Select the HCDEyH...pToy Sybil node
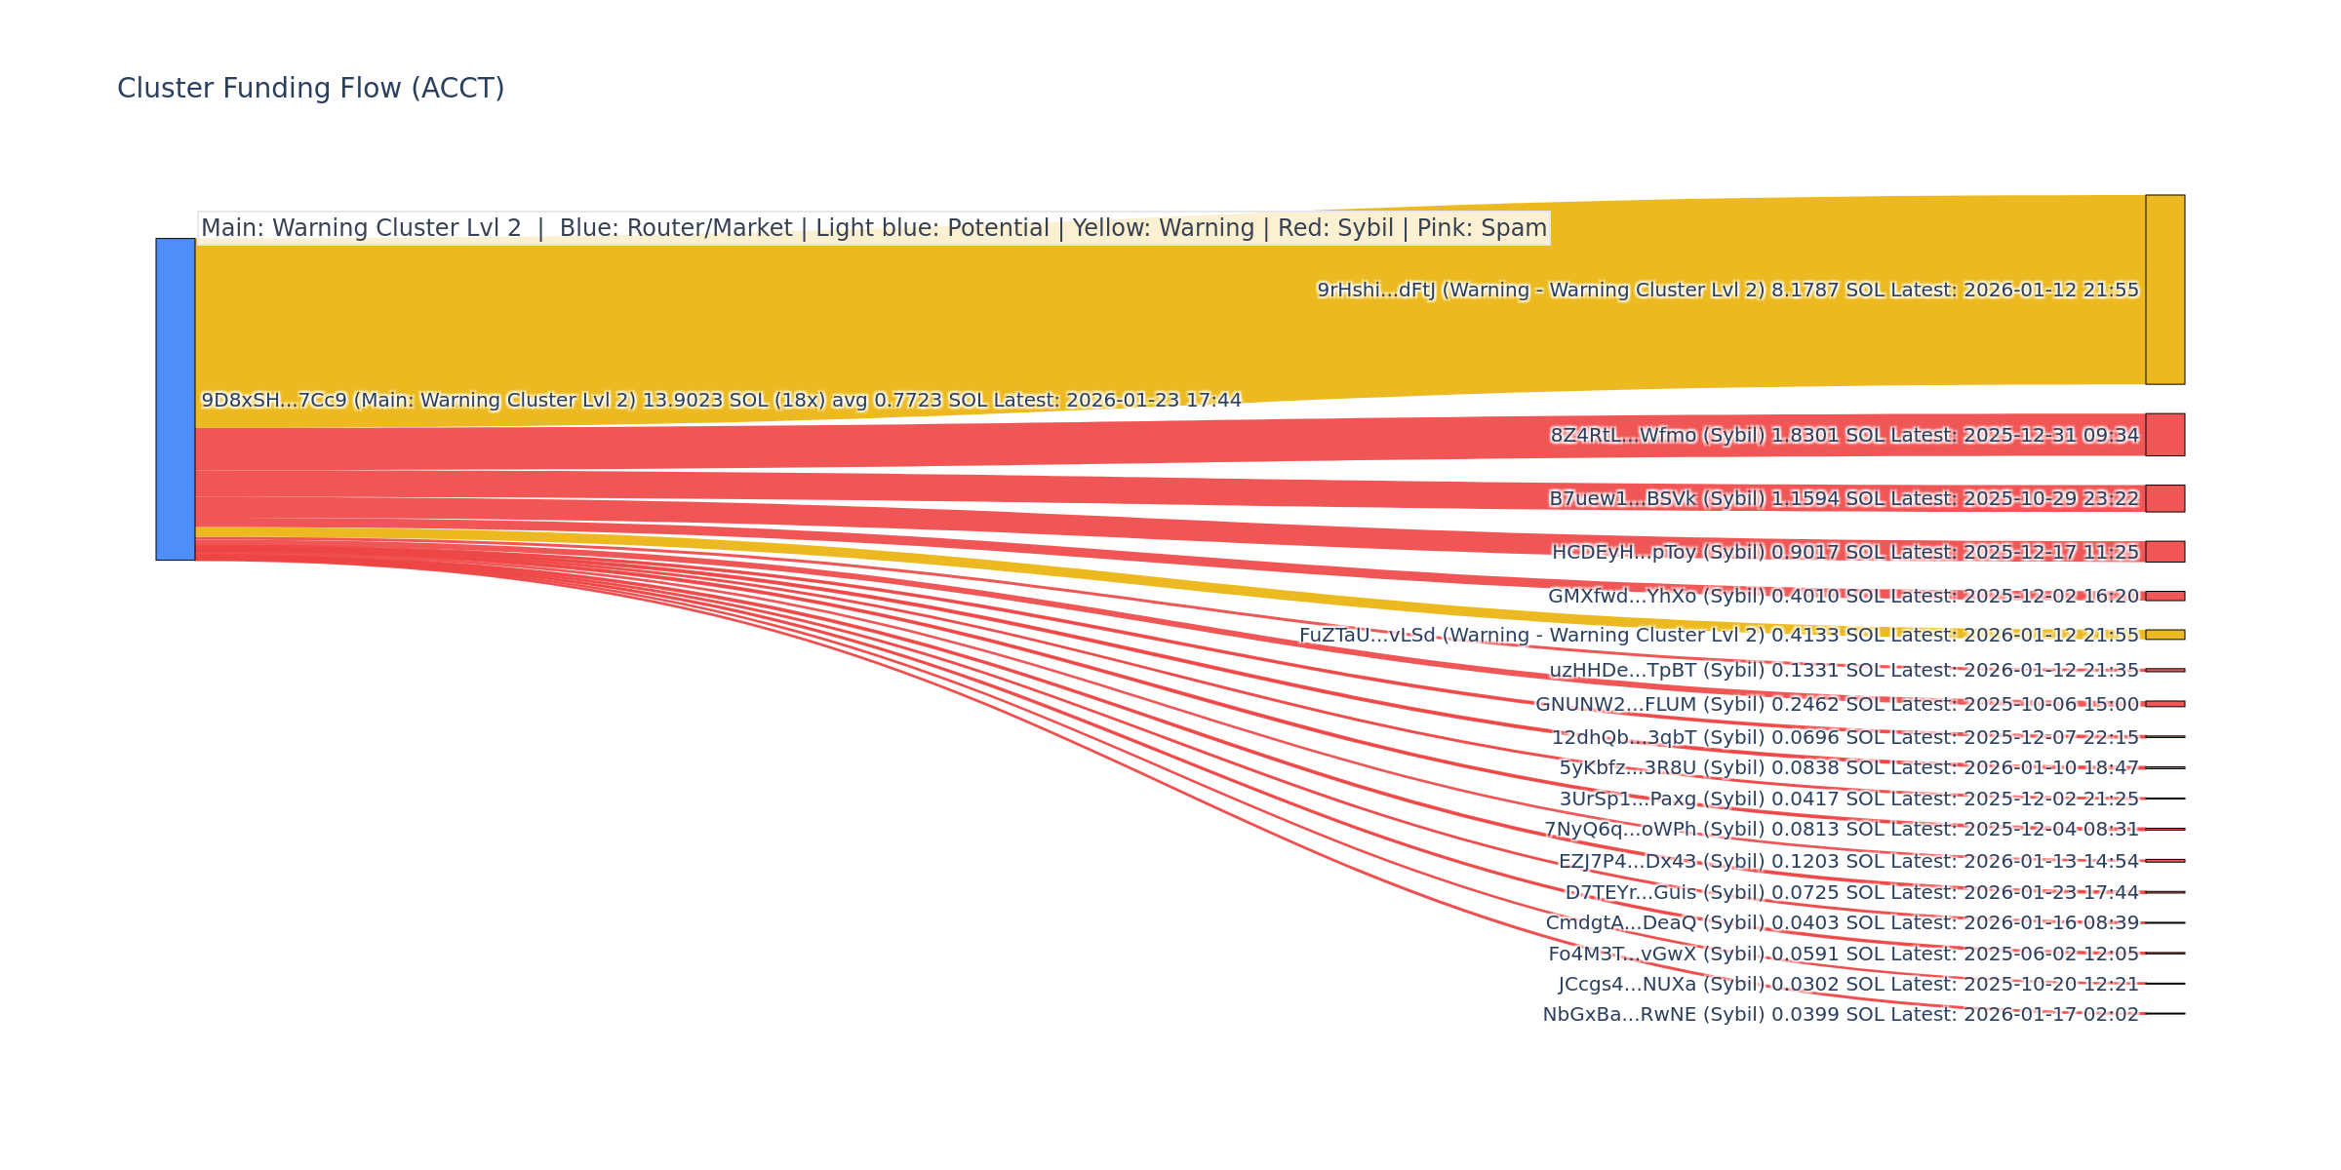The height and width of the screenshot is (1170, 2341). tap(2164, 552)
